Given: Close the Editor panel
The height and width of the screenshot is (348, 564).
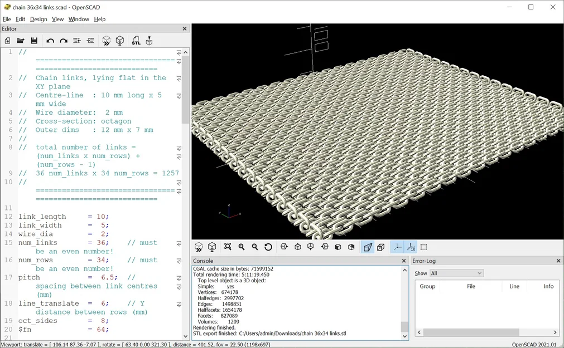Looking at the screenshot, I should click(x=185, y=28).
